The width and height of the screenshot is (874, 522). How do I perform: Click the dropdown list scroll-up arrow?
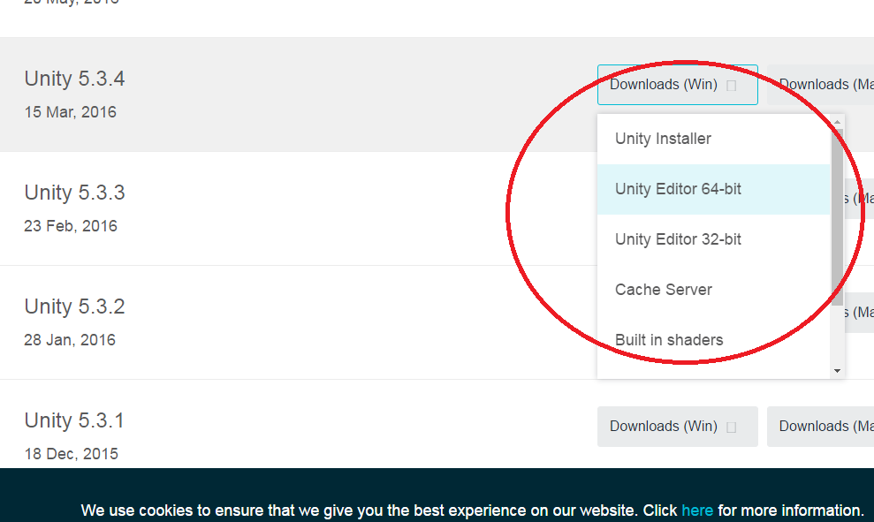pos(837,122)
